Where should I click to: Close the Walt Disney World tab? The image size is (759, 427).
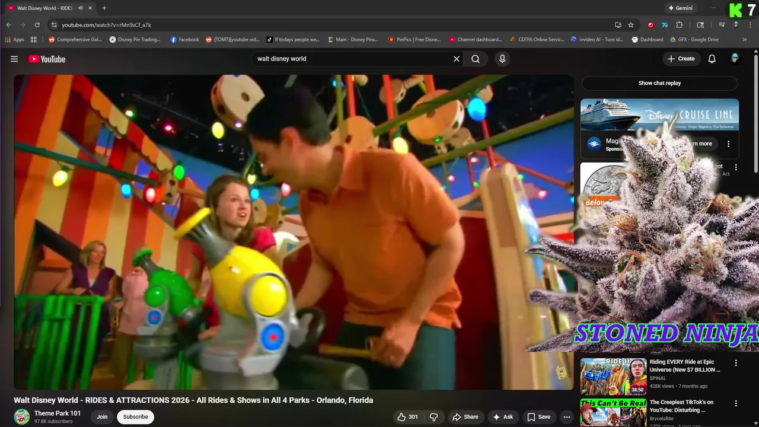(90, 8)
